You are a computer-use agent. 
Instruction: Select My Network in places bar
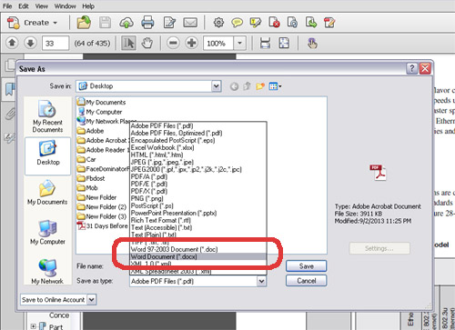coord(47,272)
